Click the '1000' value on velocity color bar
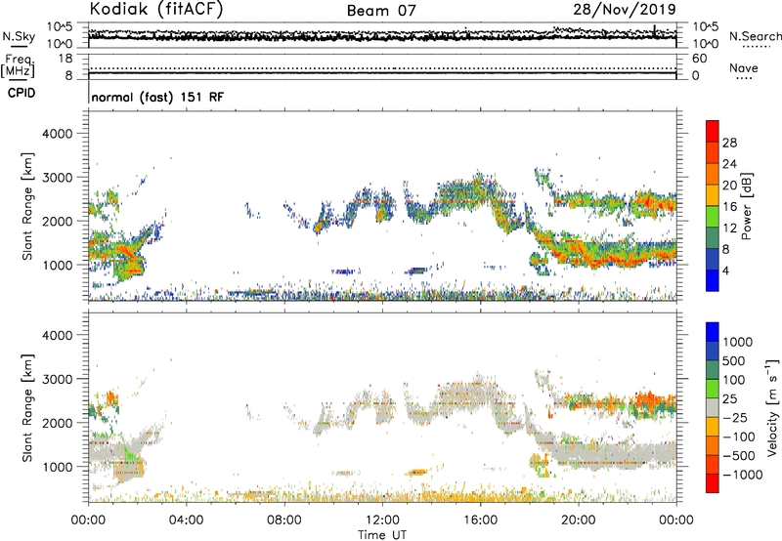Image resolution: width=782 pixels, height=541 pixels. pyautogui.click(x=738, y=342)
